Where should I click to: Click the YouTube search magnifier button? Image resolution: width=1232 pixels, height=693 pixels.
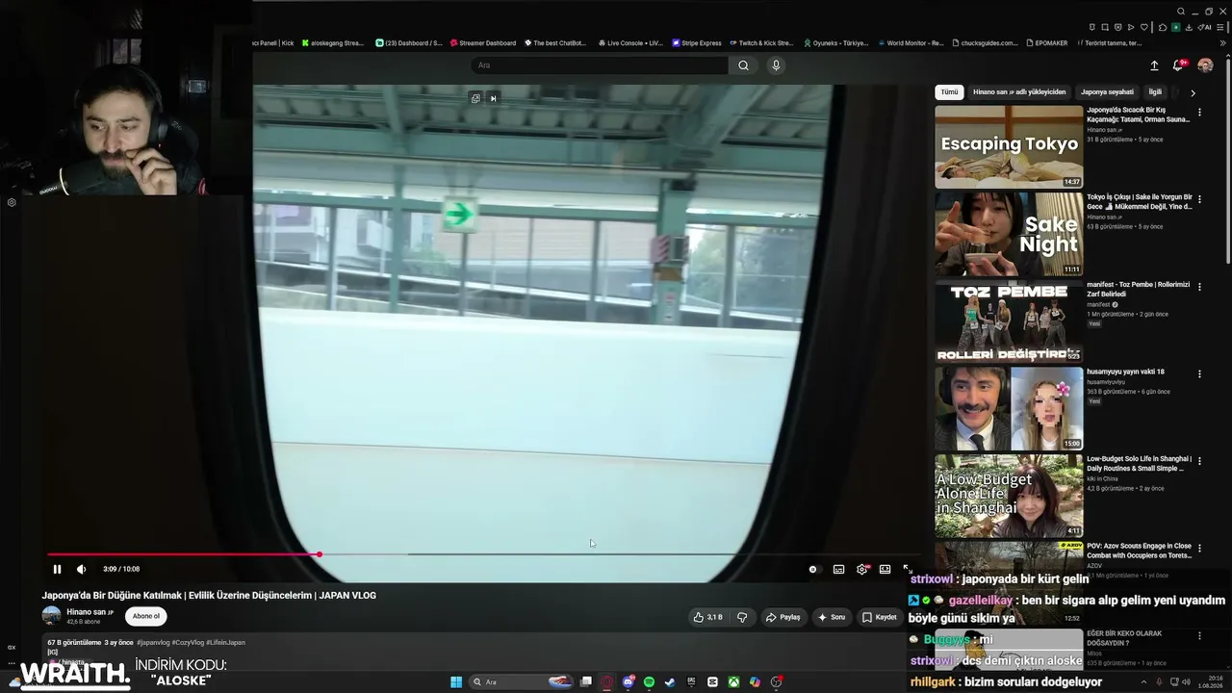tap(743, 65)
